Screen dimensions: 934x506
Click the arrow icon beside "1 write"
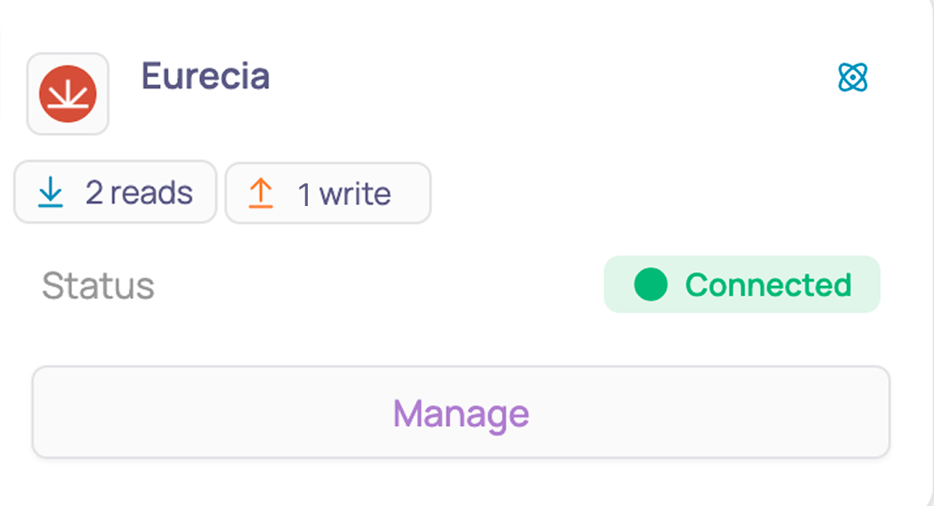point(260,194)
